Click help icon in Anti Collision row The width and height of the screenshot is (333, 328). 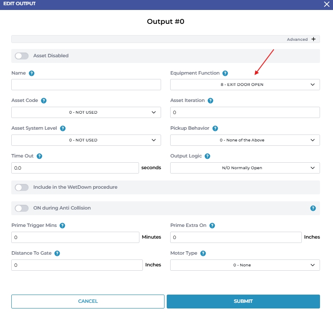313,208
